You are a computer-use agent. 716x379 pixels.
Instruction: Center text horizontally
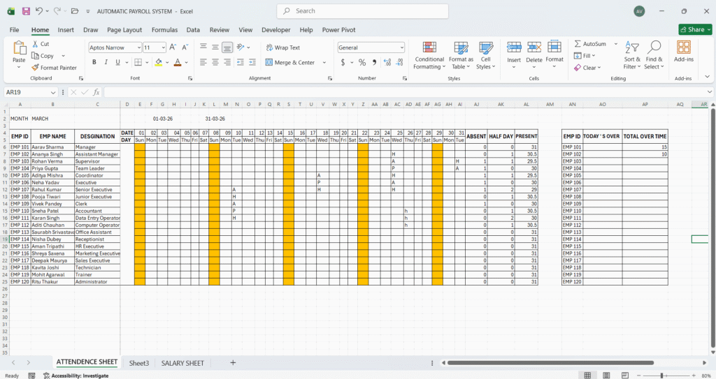[215, 63]
